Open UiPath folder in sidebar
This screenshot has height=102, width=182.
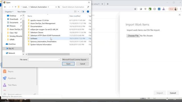coord(12,39)
